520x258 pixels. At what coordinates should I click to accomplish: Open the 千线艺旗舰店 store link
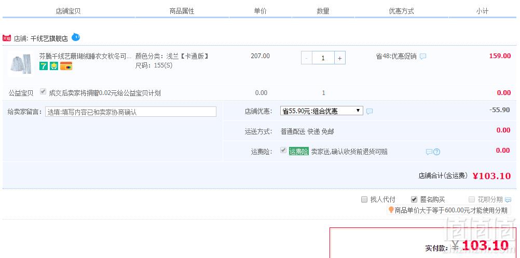coord(49,38)
